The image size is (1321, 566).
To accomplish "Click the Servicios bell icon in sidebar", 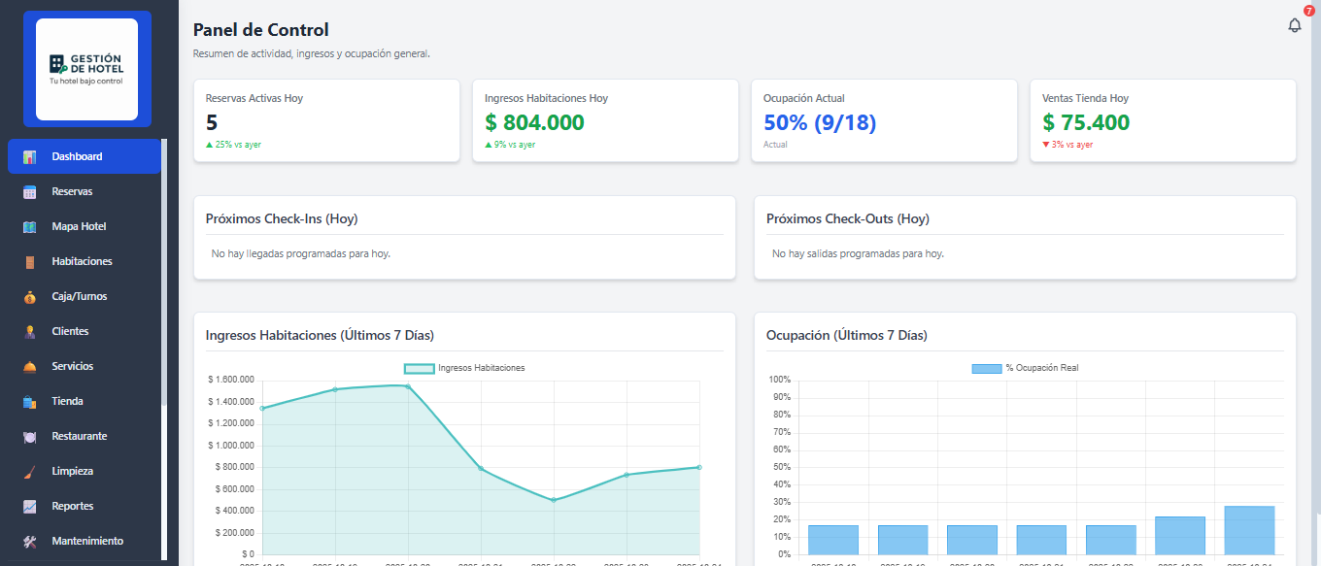I will point(30,367).
